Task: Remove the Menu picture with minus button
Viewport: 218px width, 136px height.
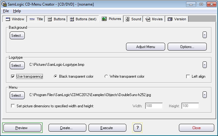Action: pos(205,95)
